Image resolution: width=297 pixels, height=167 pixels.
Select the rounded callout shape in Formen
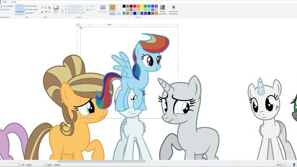tap(75, 13)
